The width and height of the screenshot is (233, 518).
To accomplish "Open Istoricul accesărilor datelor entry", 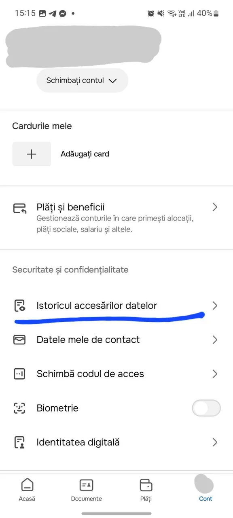I will (x=116, y=306).
